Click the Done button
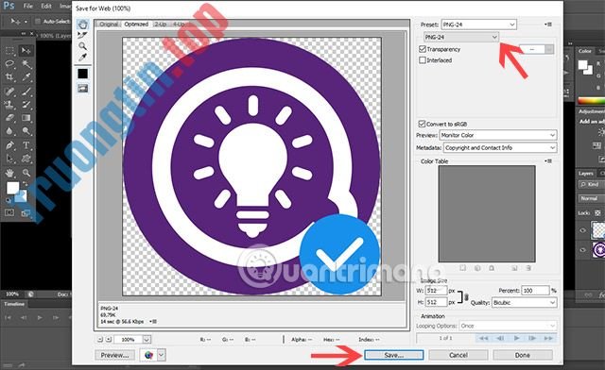The image size is (605, 370). coord(523,355)
